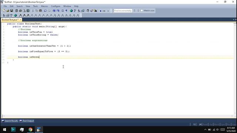Click the Redo arrow icon

click(49, 11)
